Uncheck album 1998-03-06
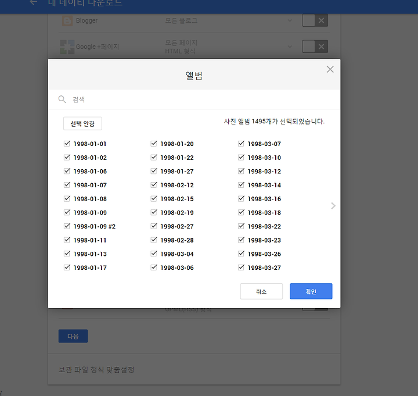Viewport: 418px width, 396px height. tap(154, 267)
